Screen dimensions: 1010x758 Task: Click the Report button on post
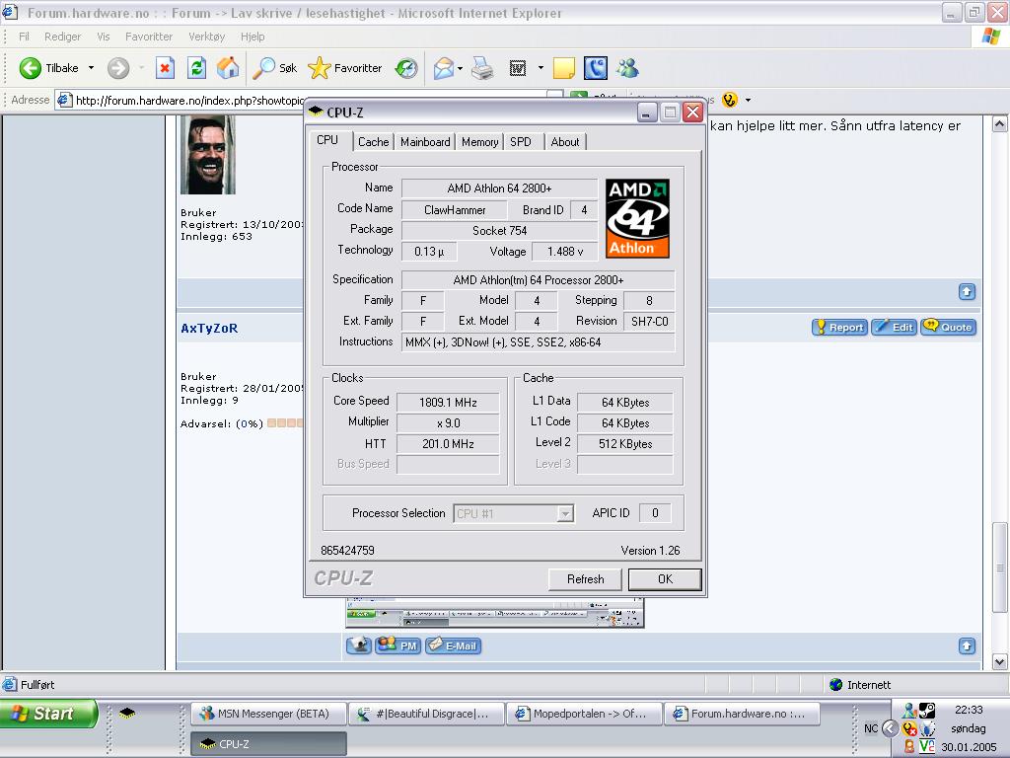point(840,327)
